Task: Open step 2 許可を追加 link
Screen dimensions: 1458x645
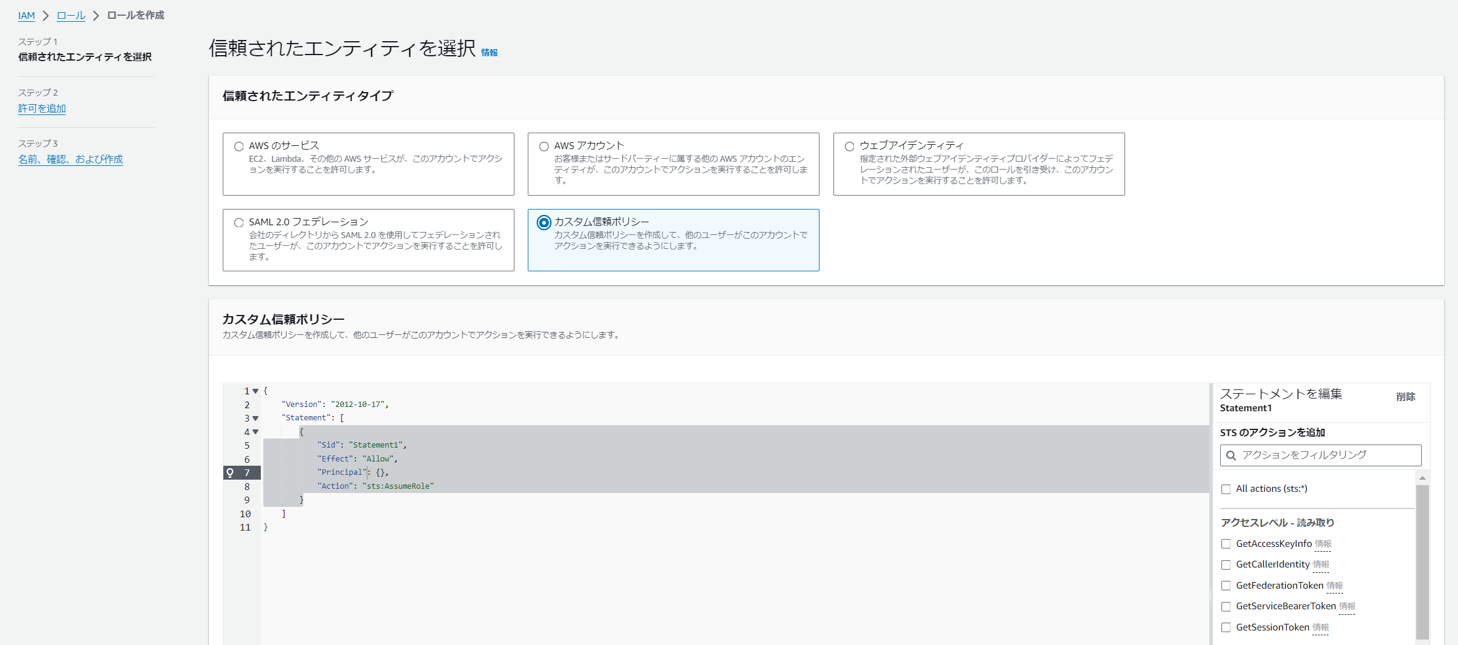Action: coord(42,108)
